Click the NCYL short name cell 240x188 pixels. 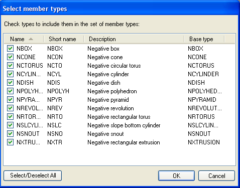[x=54, y=74]
